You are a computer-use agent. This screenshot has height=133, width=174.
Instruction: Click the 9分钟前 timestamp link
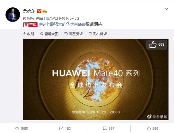[x=29, y=18]
